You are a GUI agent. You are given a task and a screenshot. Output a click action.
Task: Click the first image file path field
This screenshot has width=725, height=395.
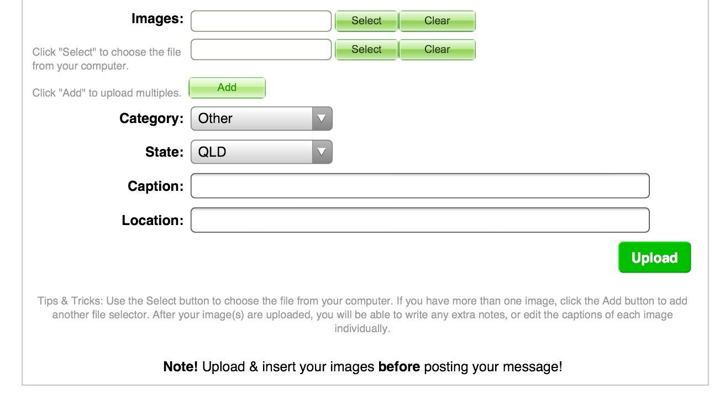[x=261, y=21]
